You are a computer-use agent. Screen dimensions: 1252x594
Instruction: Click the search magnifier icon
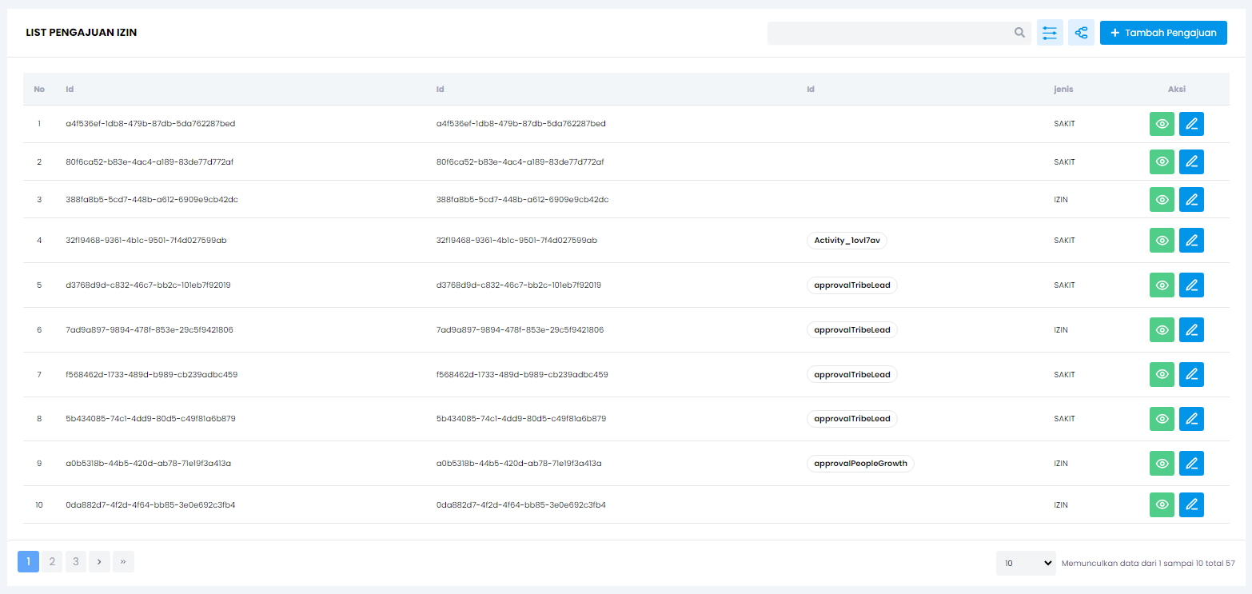[1019, 33]
